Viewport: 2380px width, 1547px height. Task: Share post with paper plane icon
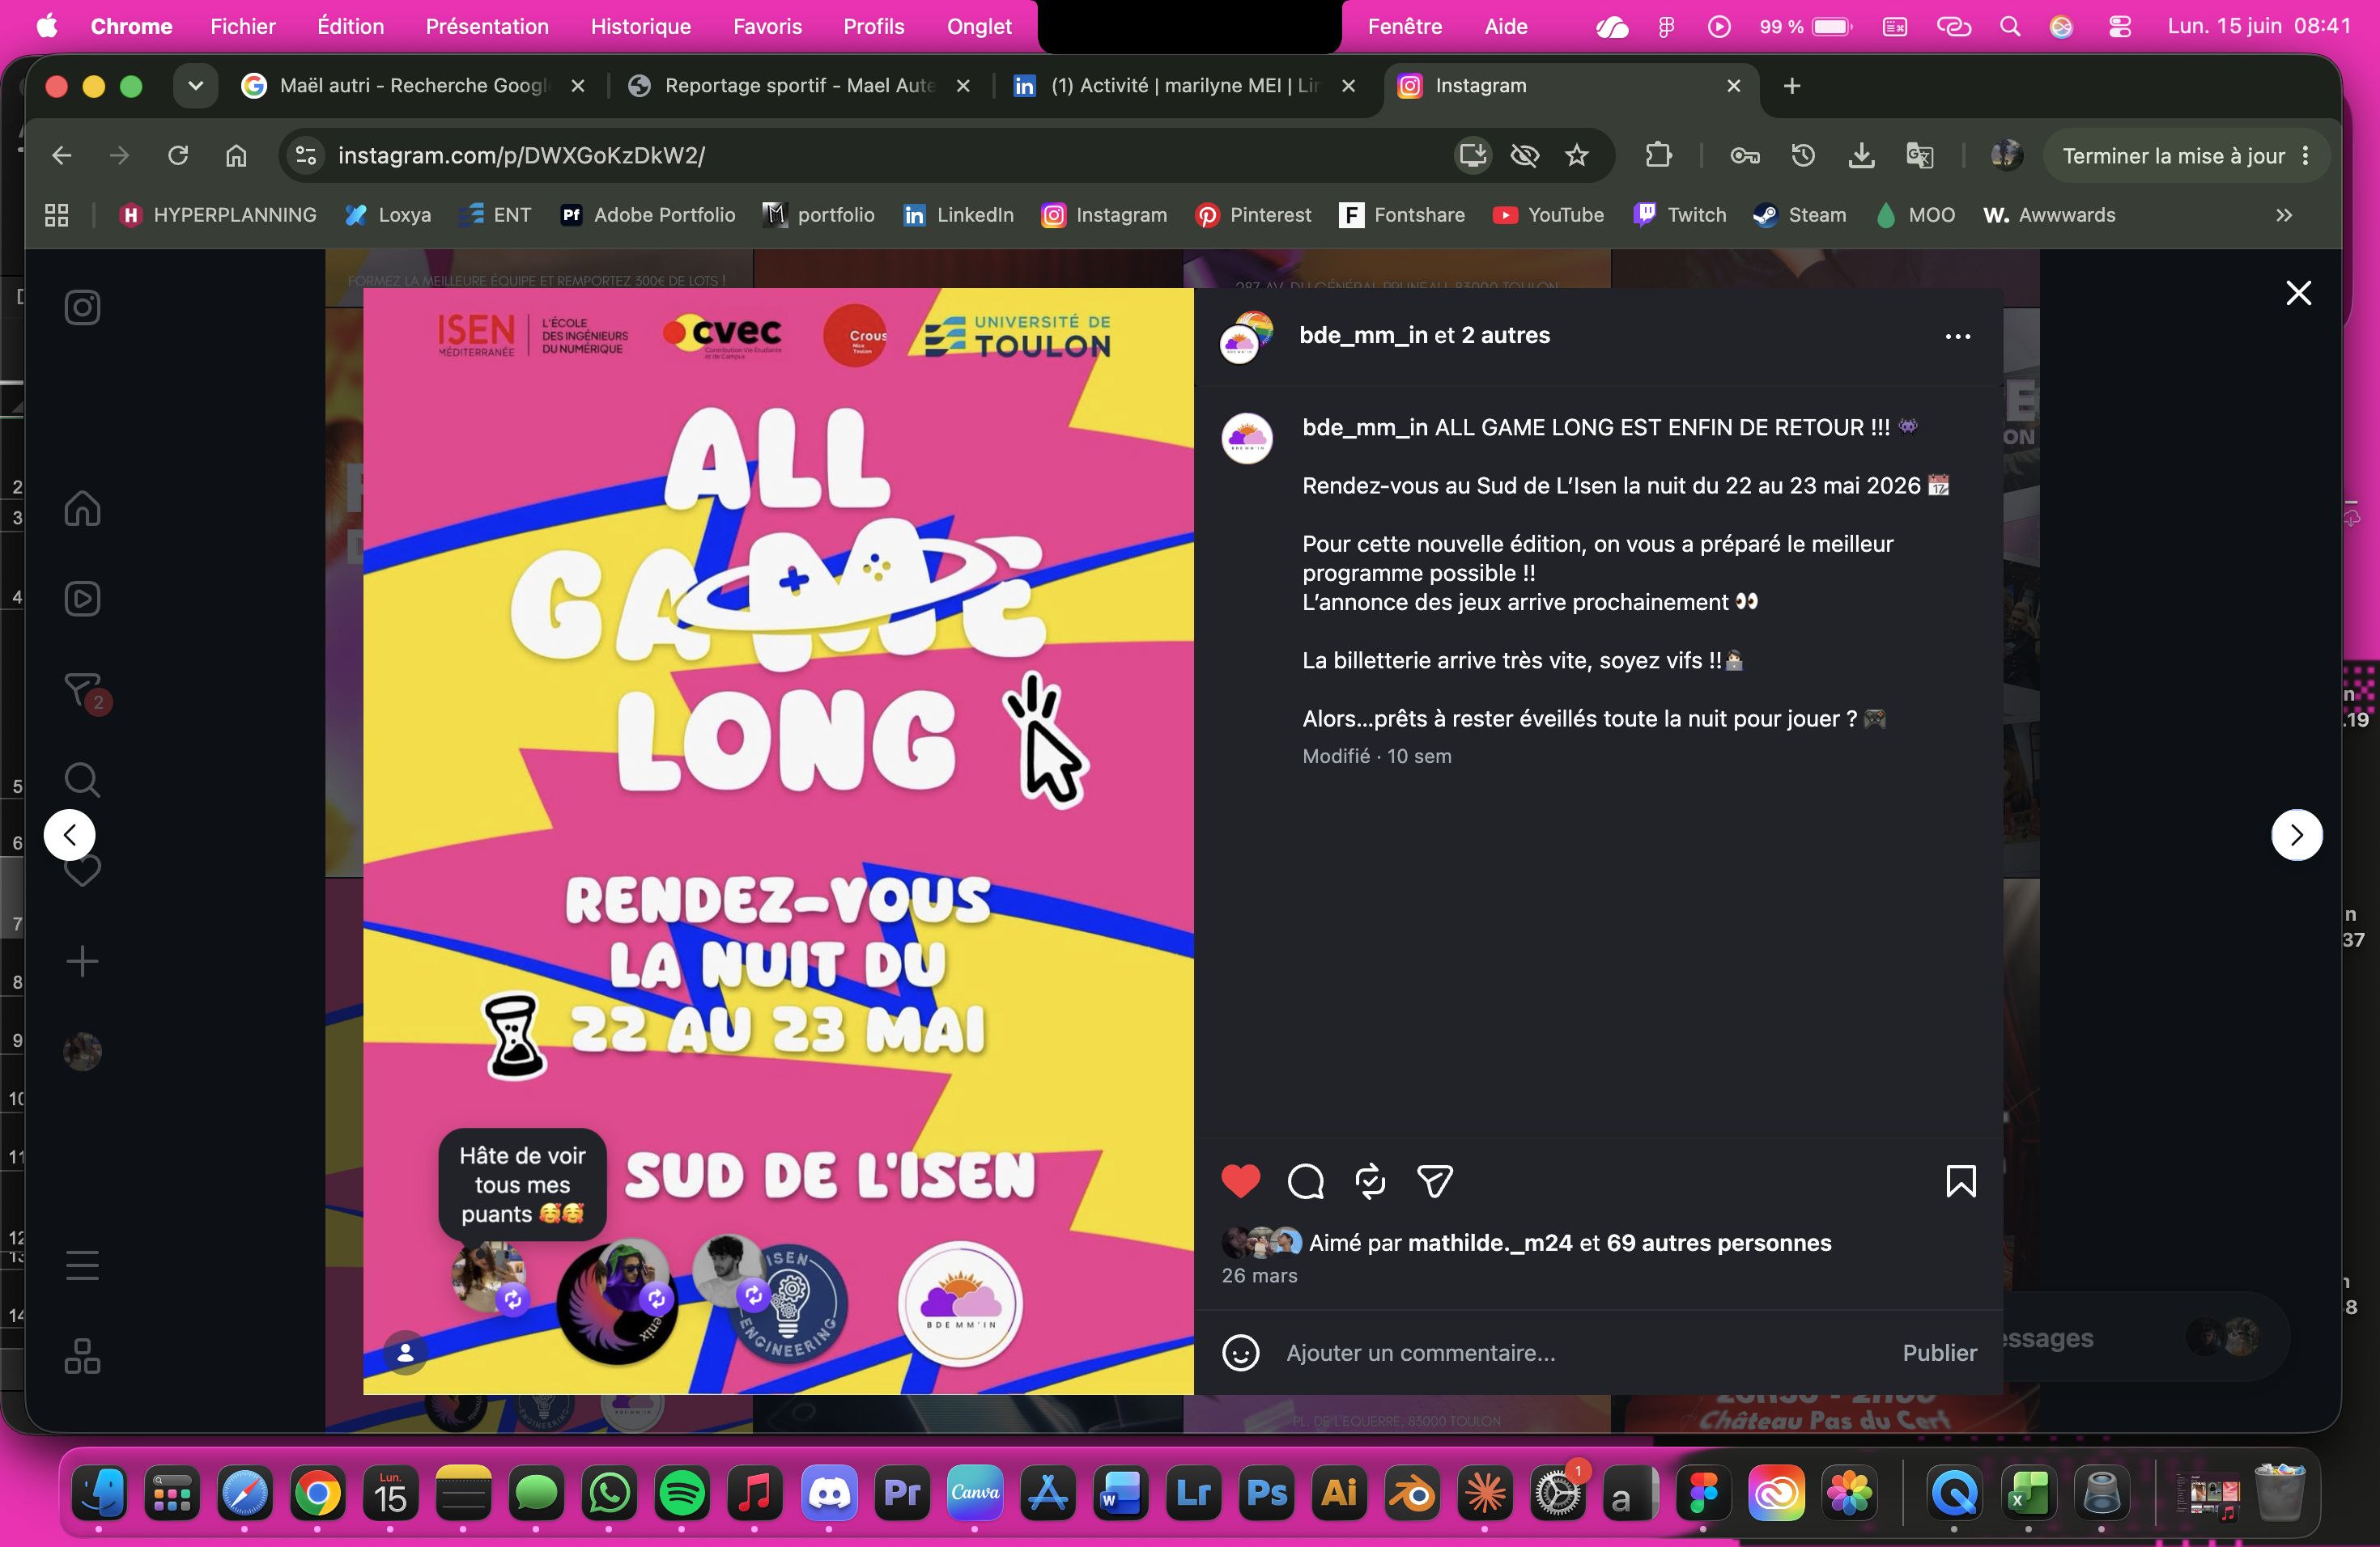click(x=1435, y=1181)
